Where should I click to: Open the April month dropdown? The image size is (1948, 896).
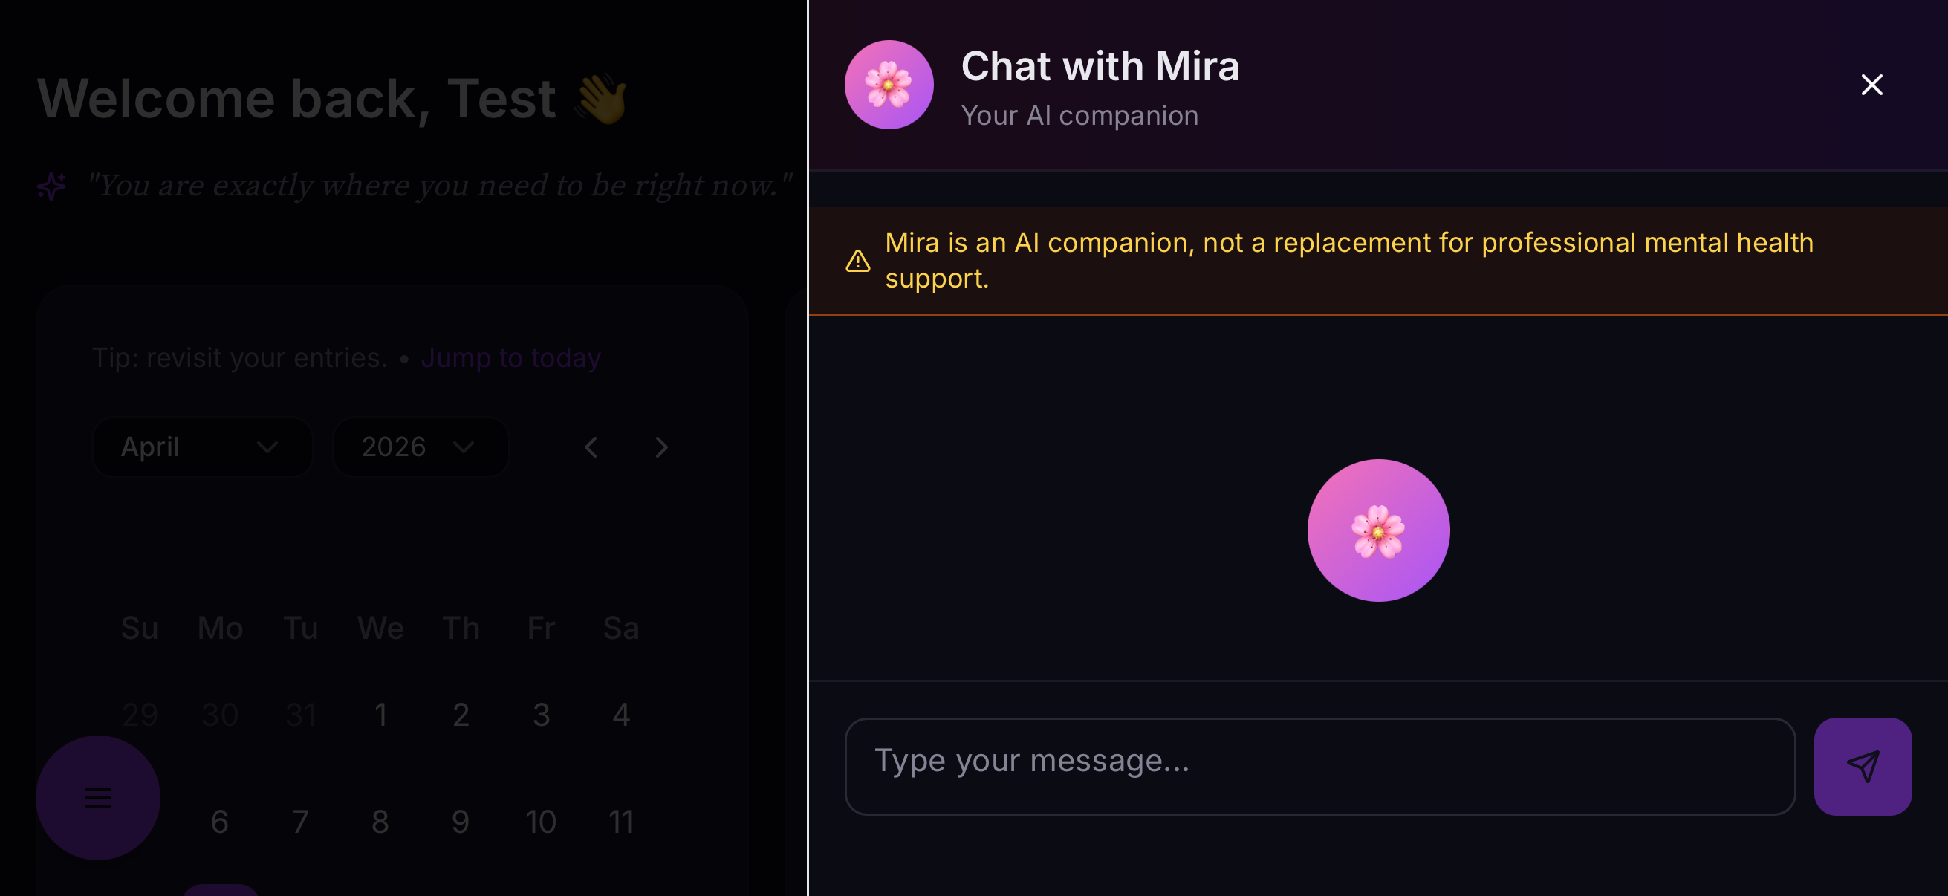pos(203,447)
